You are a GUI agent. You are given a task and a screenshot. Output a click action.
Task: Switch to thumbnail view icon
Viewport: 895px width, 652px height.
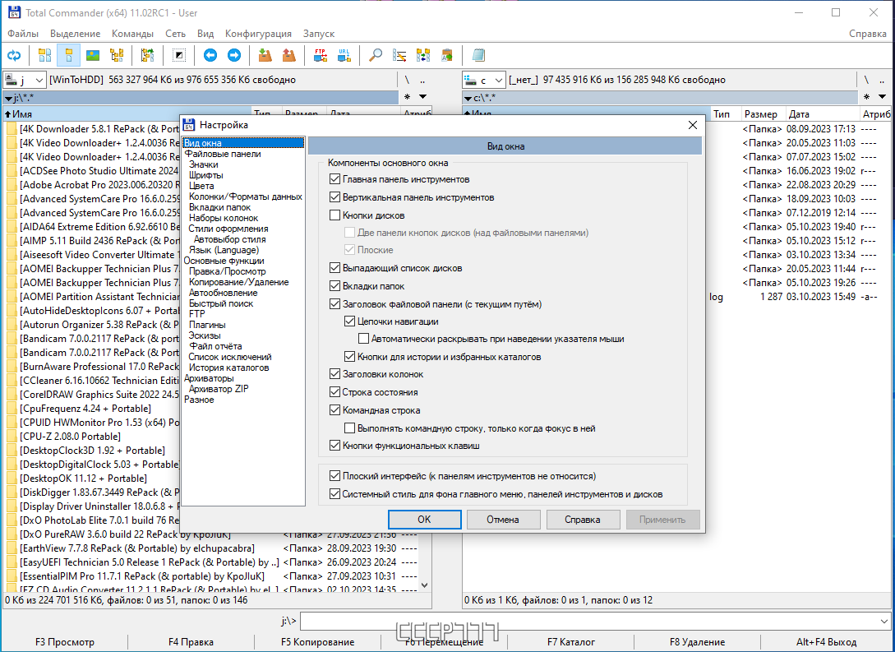(x=93, y=55)
